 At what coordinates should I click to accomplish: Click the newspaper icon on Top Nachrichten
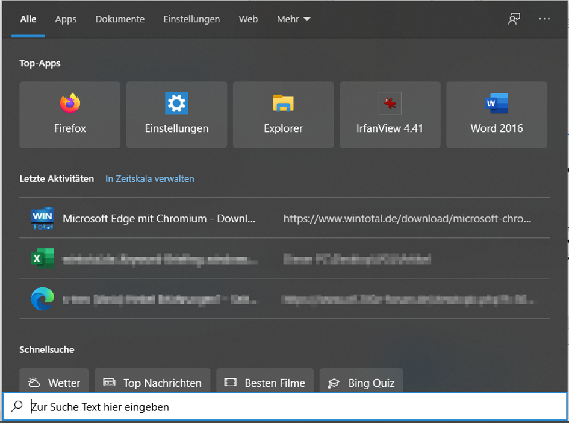pos(109,383)
